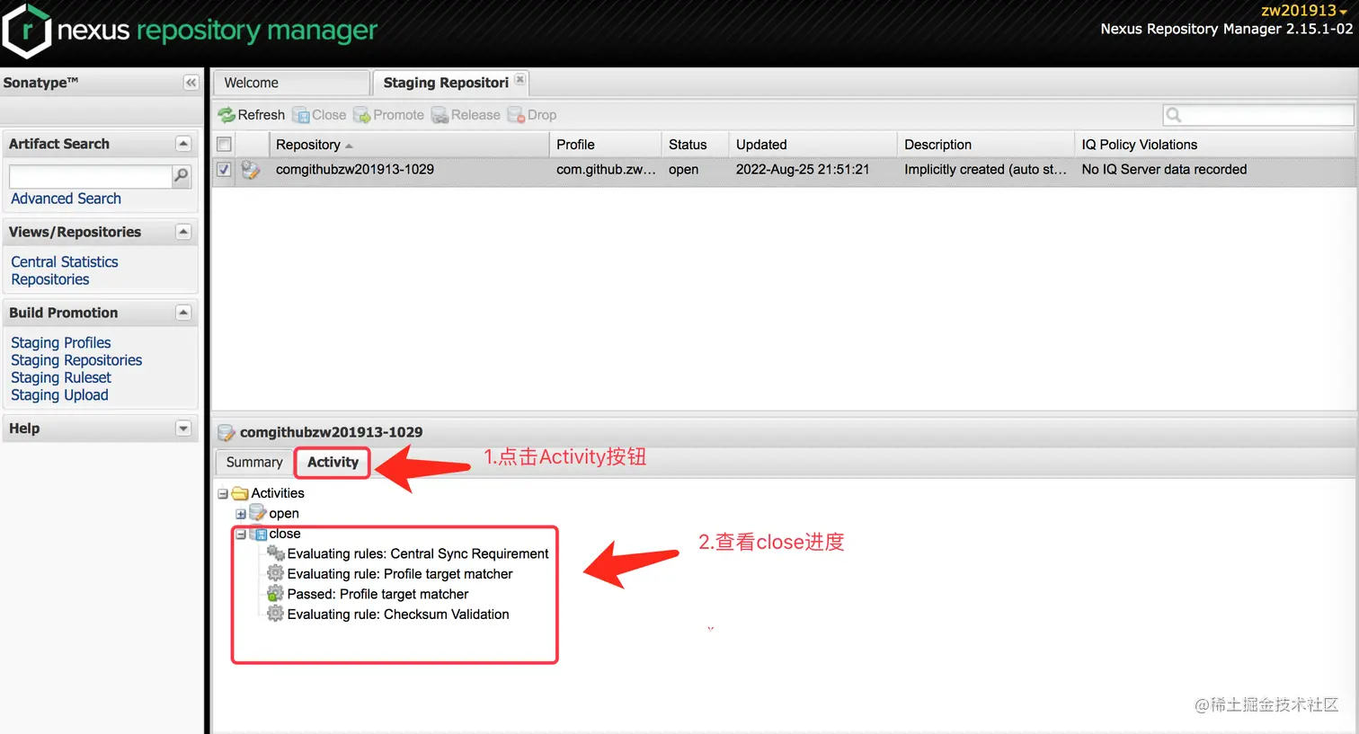
Task: Click the 2022-Aug-25 21:51:21 updated cell
Action: point(803,169)
